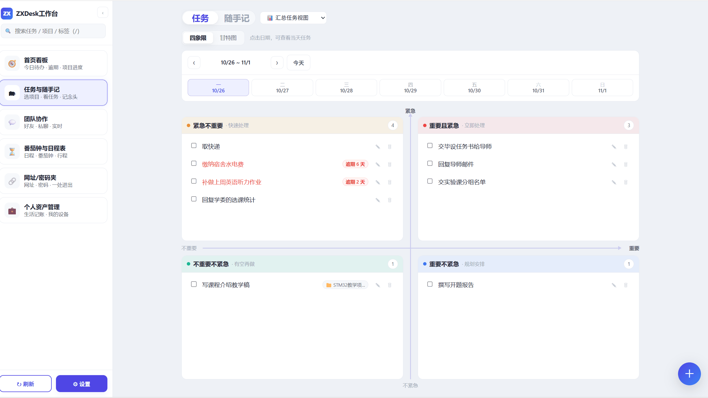Check the 写课程介绍教学稿 checkbox

pos(194,284)
